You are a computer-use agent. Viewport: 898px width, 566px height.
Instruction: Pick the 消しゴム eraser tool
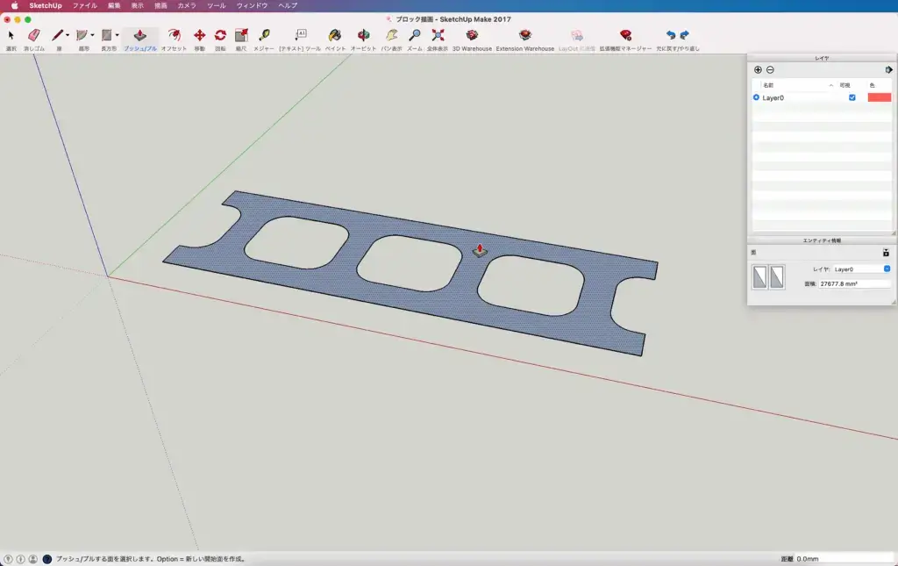[34, 35]
